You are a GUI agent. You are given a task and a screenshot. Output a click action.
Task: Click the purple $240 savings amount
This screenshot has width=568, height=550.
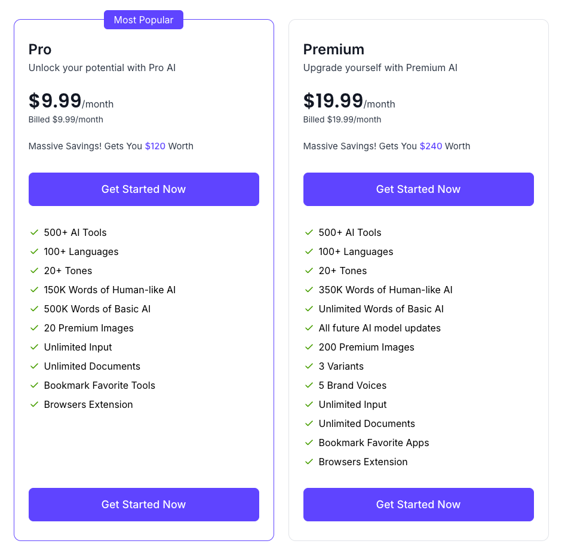coord(431,146)
